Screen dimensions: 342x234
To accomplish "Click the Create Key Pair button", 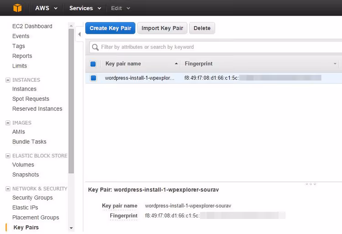I will 110,28.
